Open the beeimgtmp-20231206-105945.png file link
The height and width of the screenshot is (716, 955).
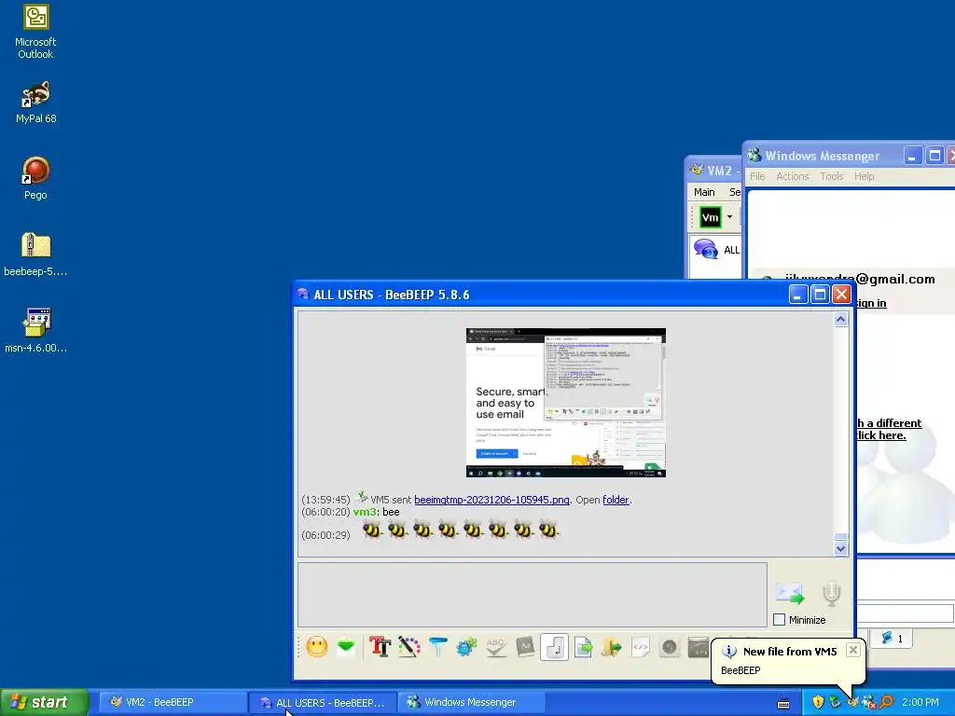pyautogui.click(x=491, y=500)
